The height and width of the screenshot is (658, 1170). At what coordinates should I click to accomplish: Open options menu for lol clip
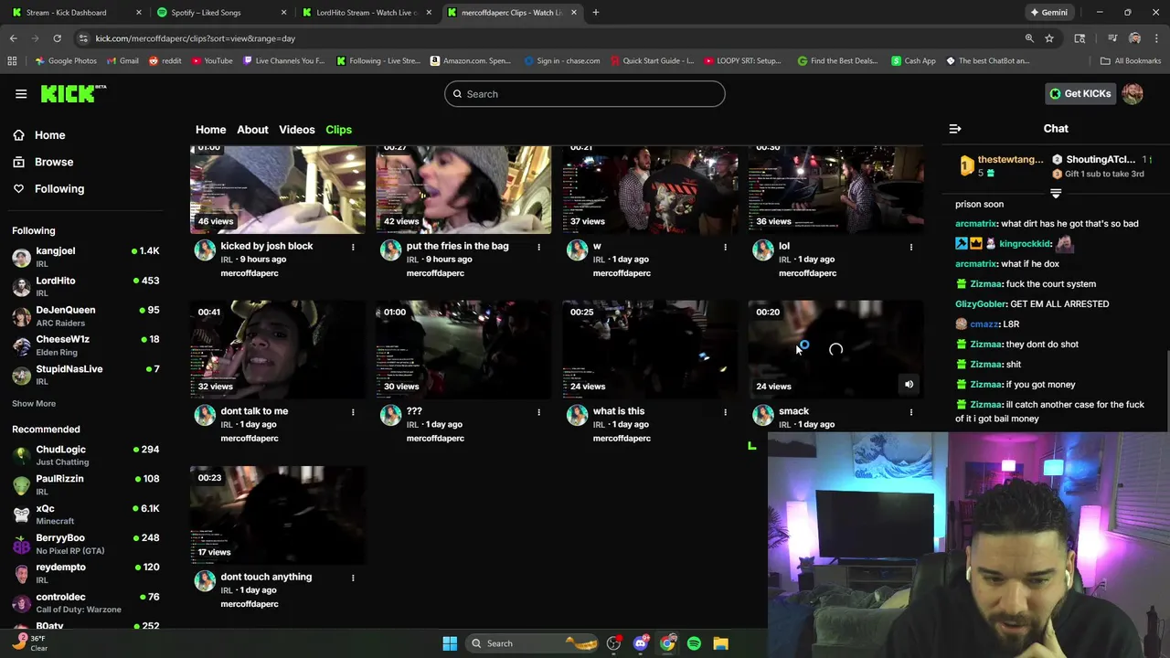[x=910, y=247]
